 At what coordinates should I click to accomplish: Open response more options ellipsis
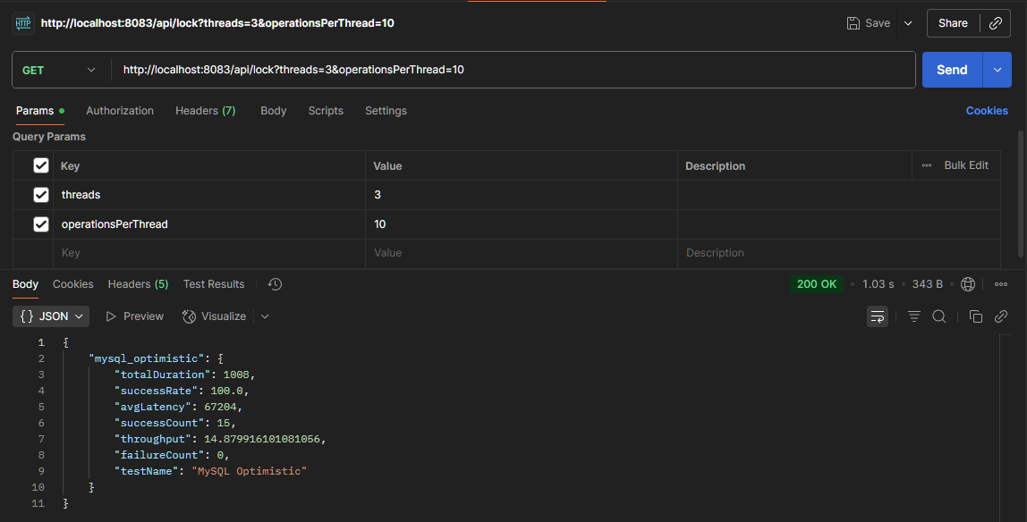click(1001, 284)
